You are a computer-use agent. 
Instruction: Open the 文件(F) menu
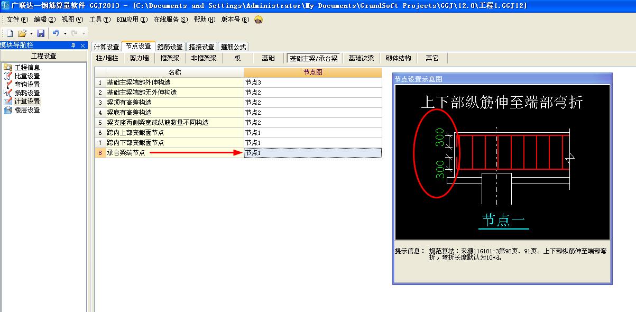[x=17, y=20]
